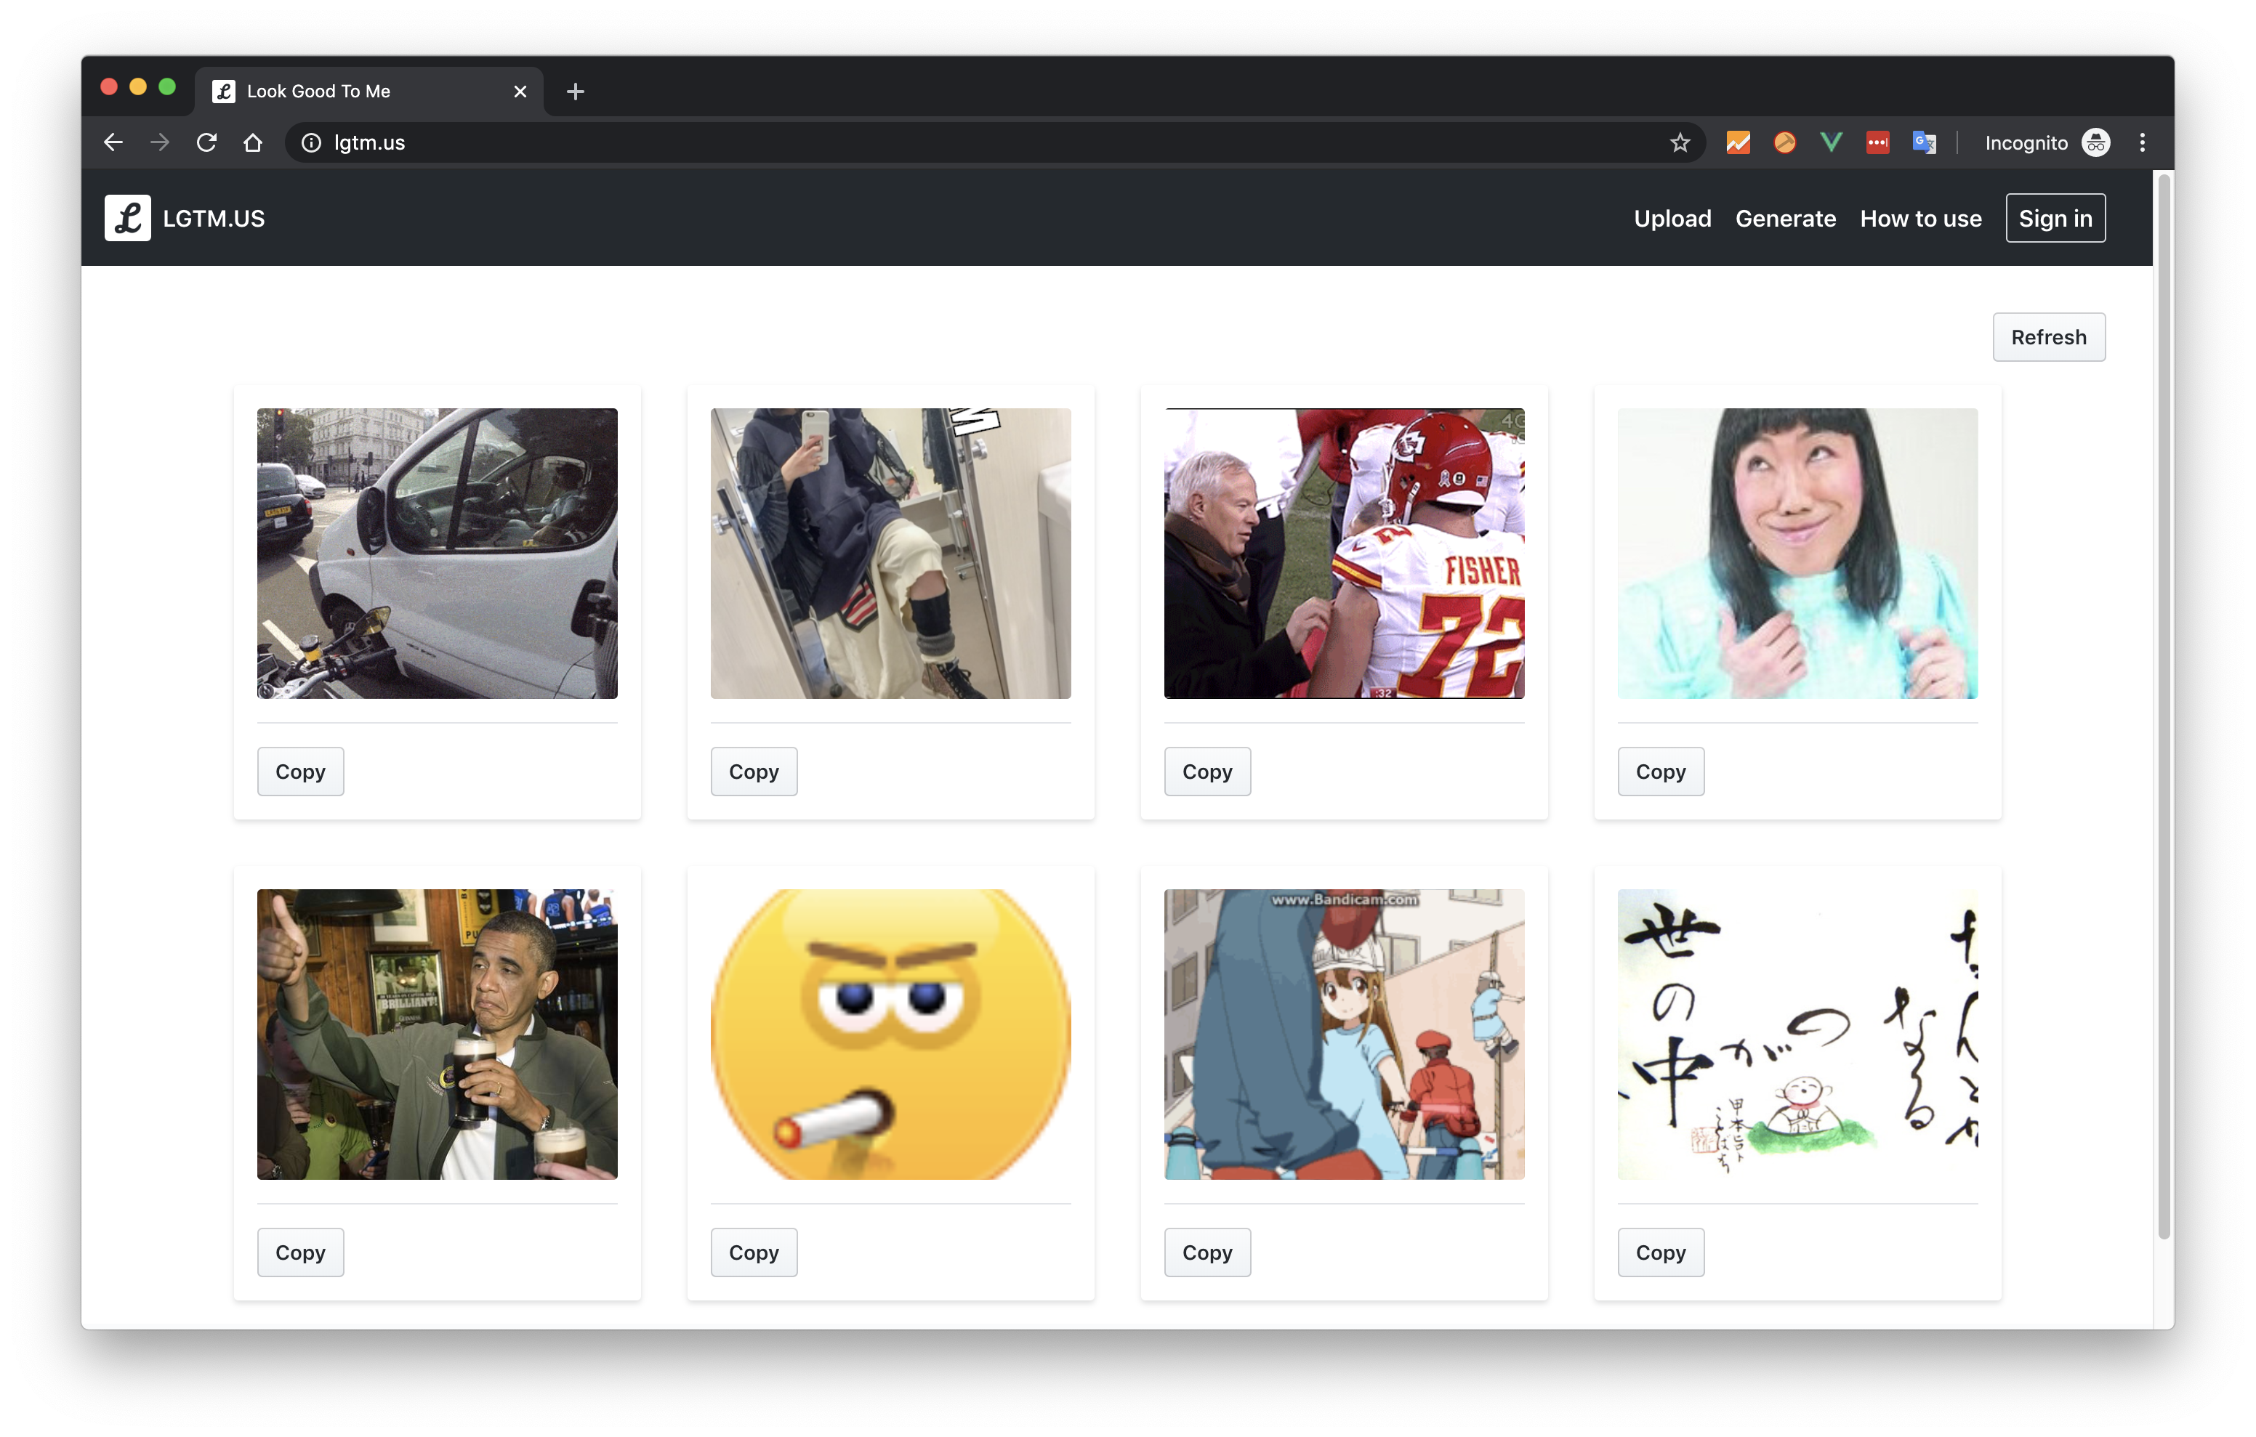The height and width of the screenshot is (1437, 2256).
Task: Open a new browser tab
Action: [574, 91]
